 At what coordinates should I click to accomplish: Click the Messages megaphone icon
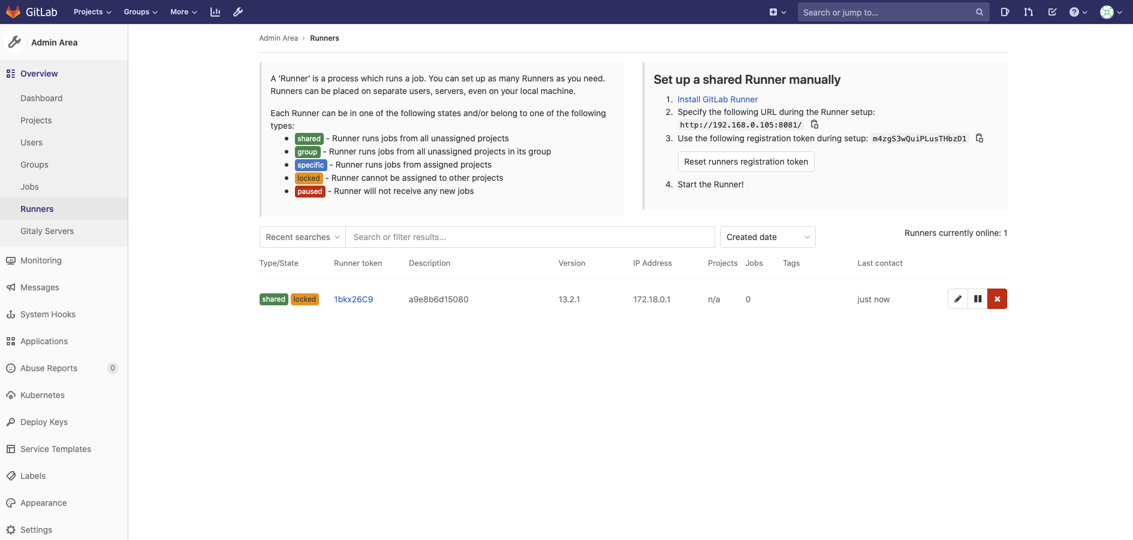pos(11,287)
